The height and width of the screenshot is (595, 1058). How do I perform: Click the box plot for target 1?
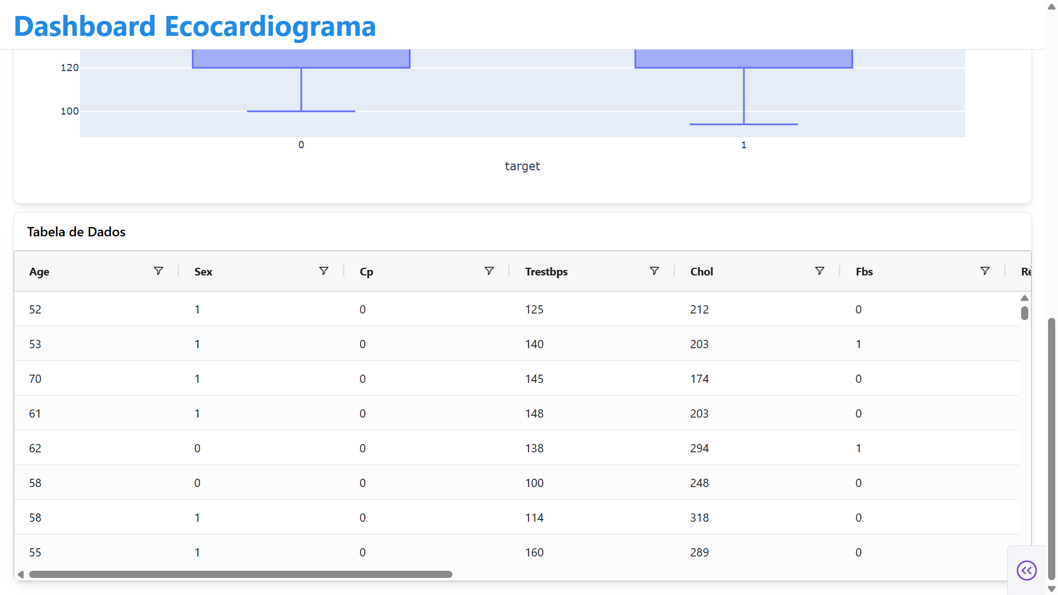pos(743,58)
